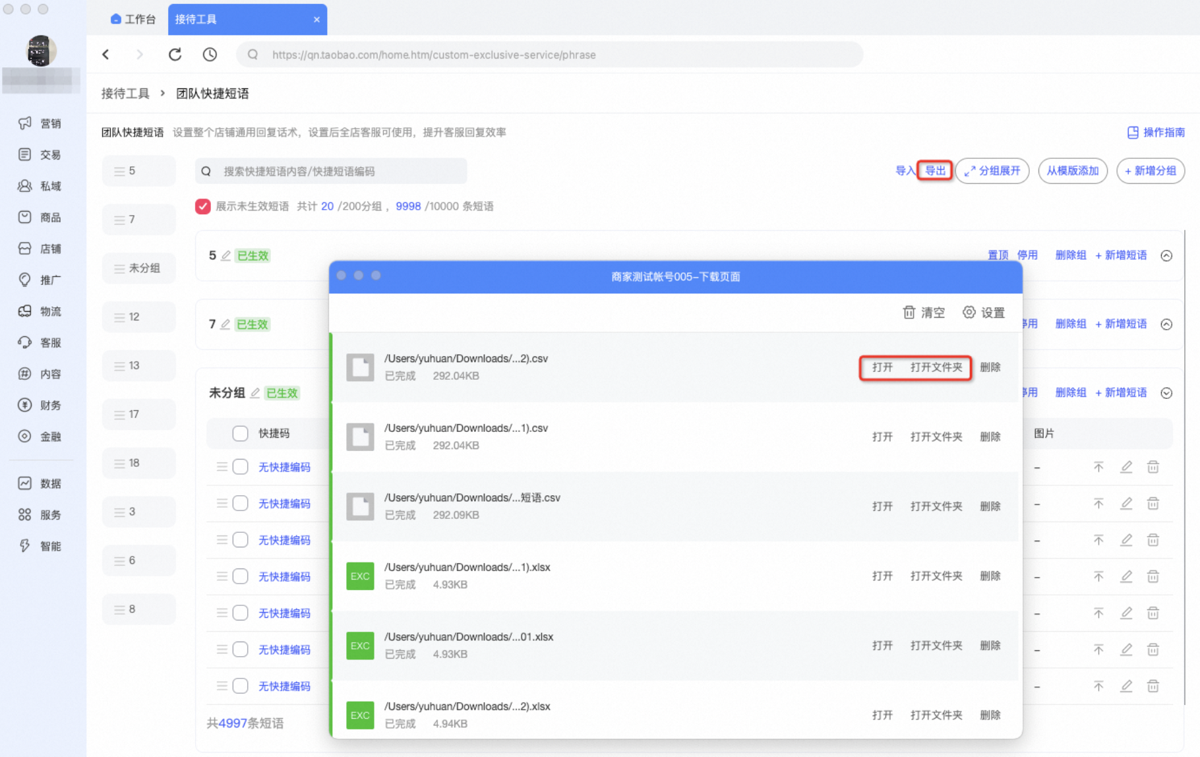
Task: Open 商品 products in sidebar
Action: tap(40, 217)
